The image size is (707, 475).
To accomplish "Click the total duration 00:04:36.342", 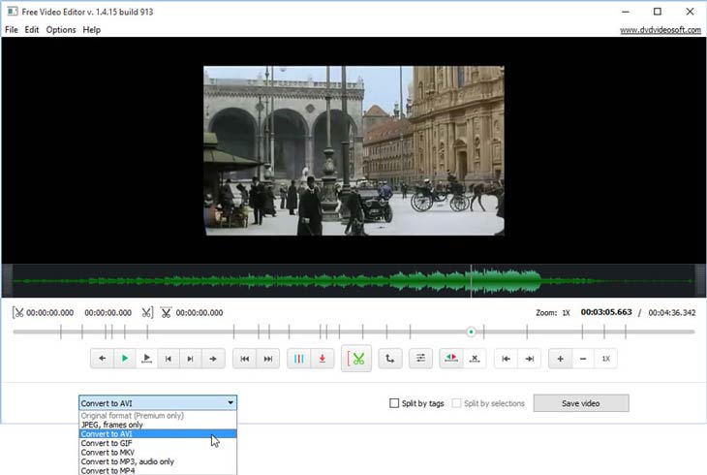I will tap(672, 312).
